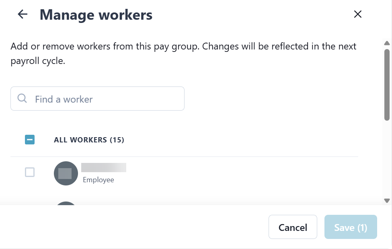Click the Manage workers heading

click(96, 15)
